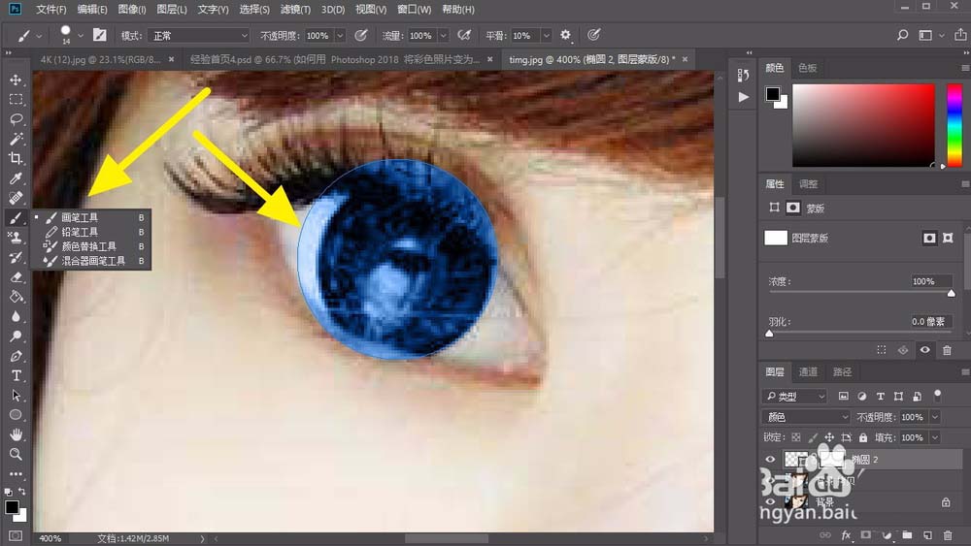
Task: Open smoothing options gear icon
Action: coord(565,35)
